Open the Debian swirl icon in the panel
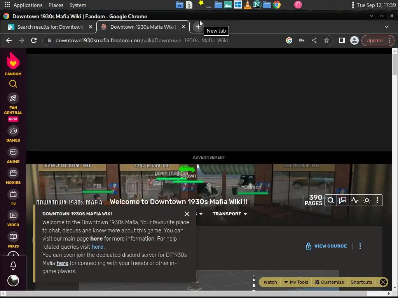The width and height of the screenshot is (398, 298). pos(298,5)
